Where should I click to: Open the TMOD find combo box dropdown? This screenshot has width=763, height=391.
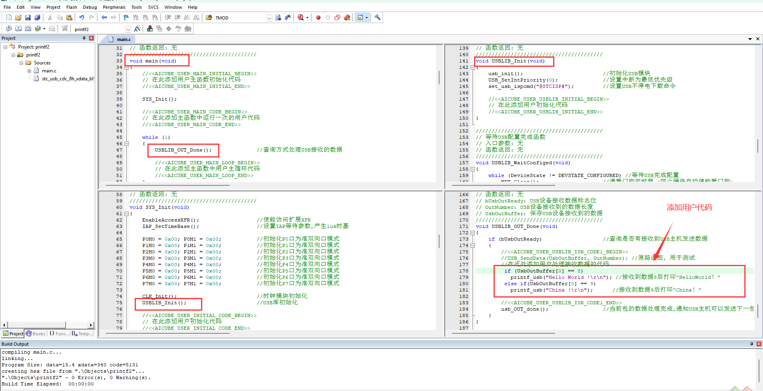[x=269, y=18]
